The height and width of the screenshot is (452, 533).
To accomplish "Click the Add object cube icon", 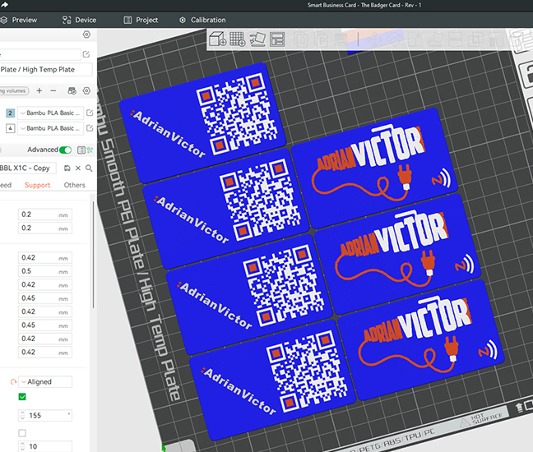I will pyautogui.click(x=217, y=39).
